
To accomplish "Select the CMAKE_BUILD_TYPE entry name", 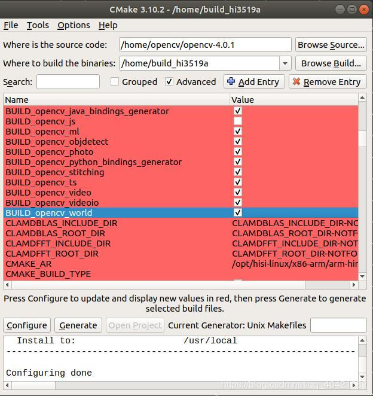I will 48,274.
